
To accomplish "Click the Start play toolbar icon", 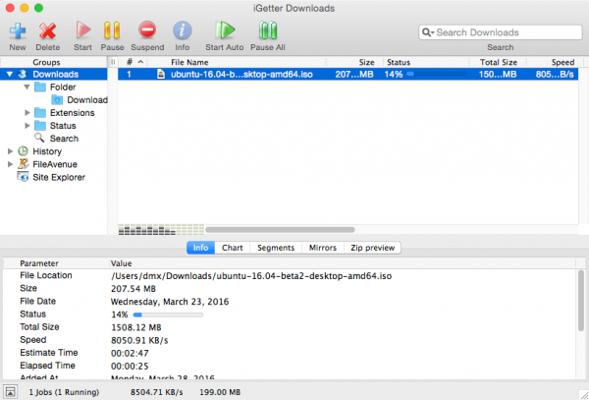I will click(83, 30).
